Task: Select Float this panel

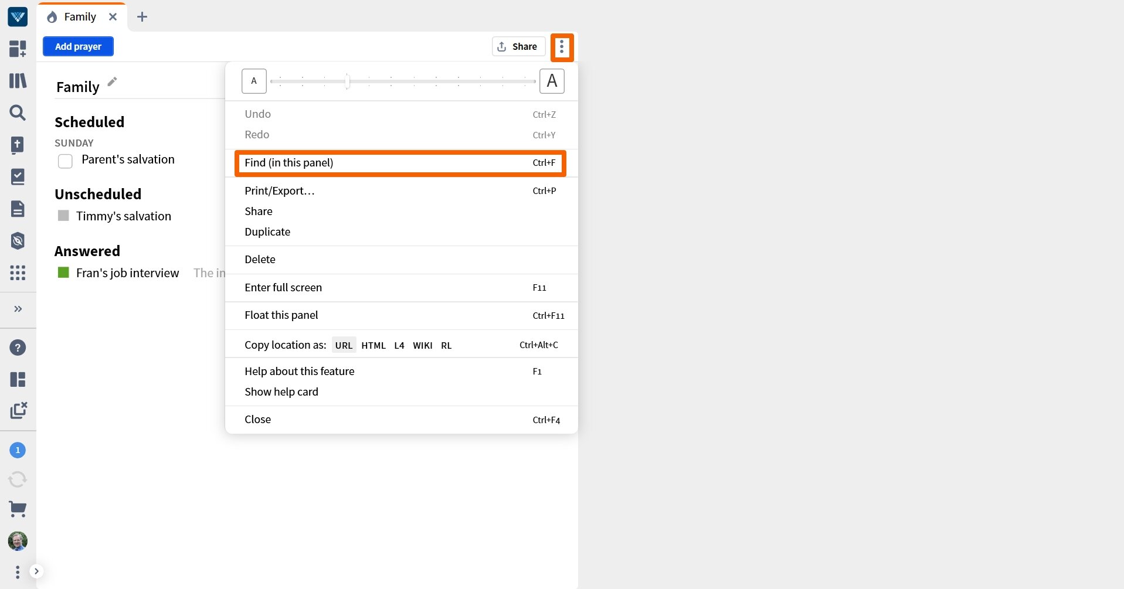Action: [x=402, y=315]
